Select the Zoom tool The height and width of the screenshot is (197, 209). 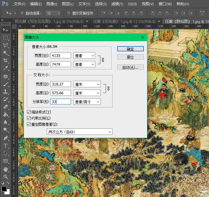click(6, 177)
